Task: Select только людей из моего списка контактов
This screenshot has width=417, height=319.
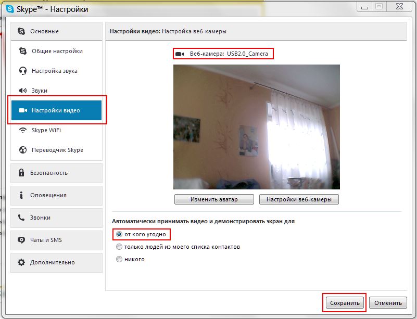Action: pyautogui.click(x=119, y=247)
